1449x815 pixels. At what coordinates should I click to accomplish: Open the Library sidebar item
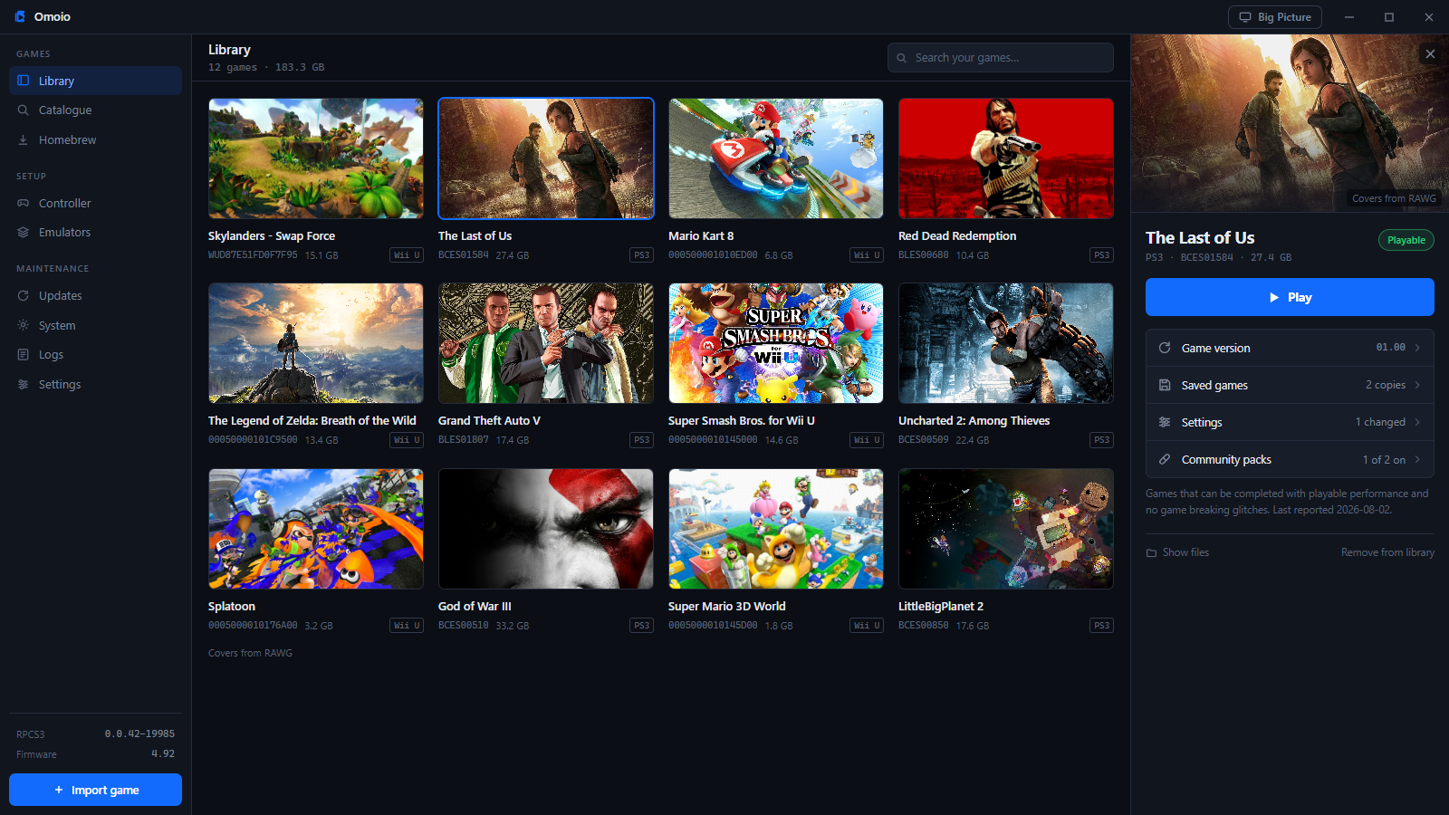point(95,81)
